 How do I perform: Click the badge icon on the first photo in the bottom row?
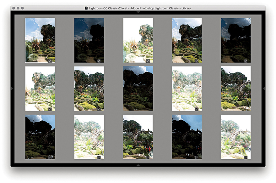tap(50, 157)
